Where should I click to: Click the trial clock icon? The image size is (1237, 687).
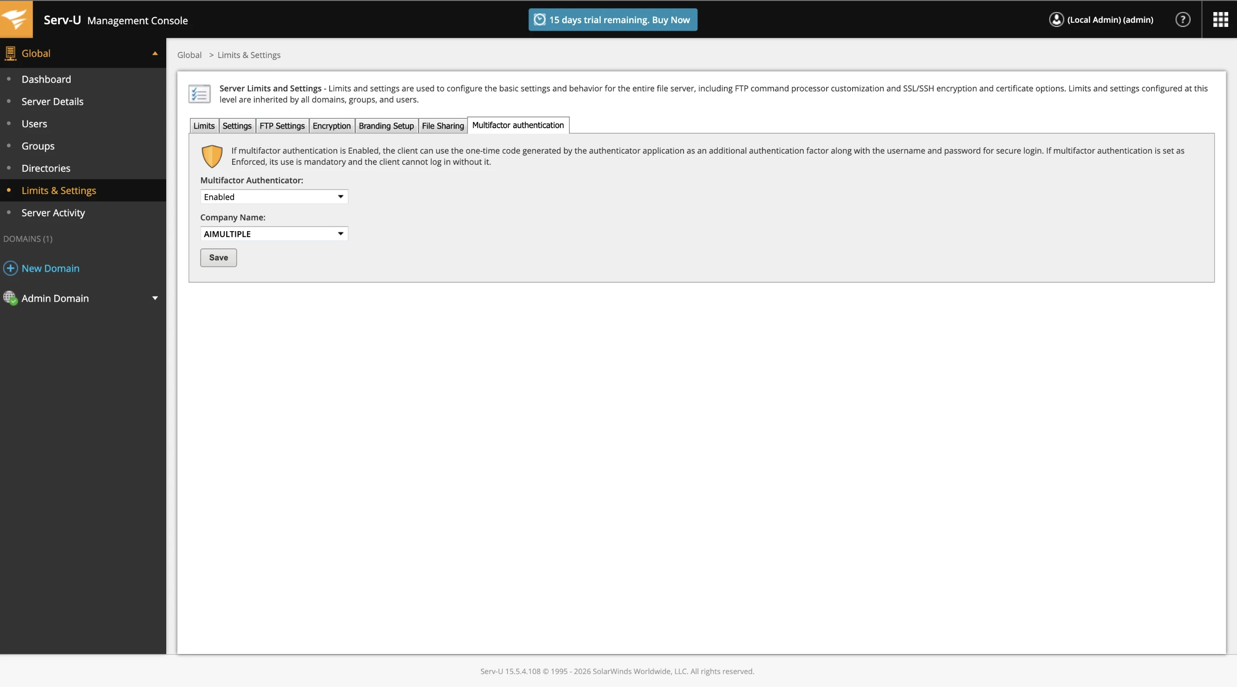(539, 19)
